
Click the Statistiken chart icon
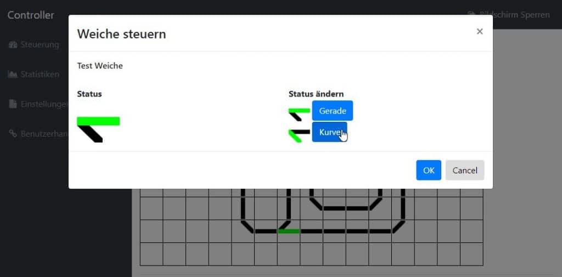click(13, 75)
